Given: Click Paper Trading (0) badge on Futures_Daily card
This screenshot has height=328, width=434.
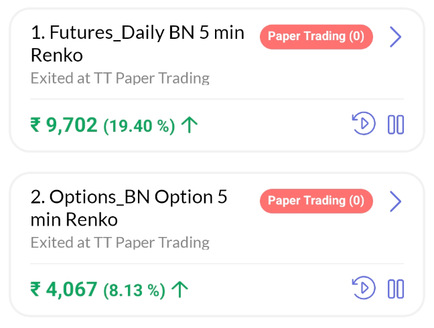Looking at the screenshot, I should pos(315,36).
